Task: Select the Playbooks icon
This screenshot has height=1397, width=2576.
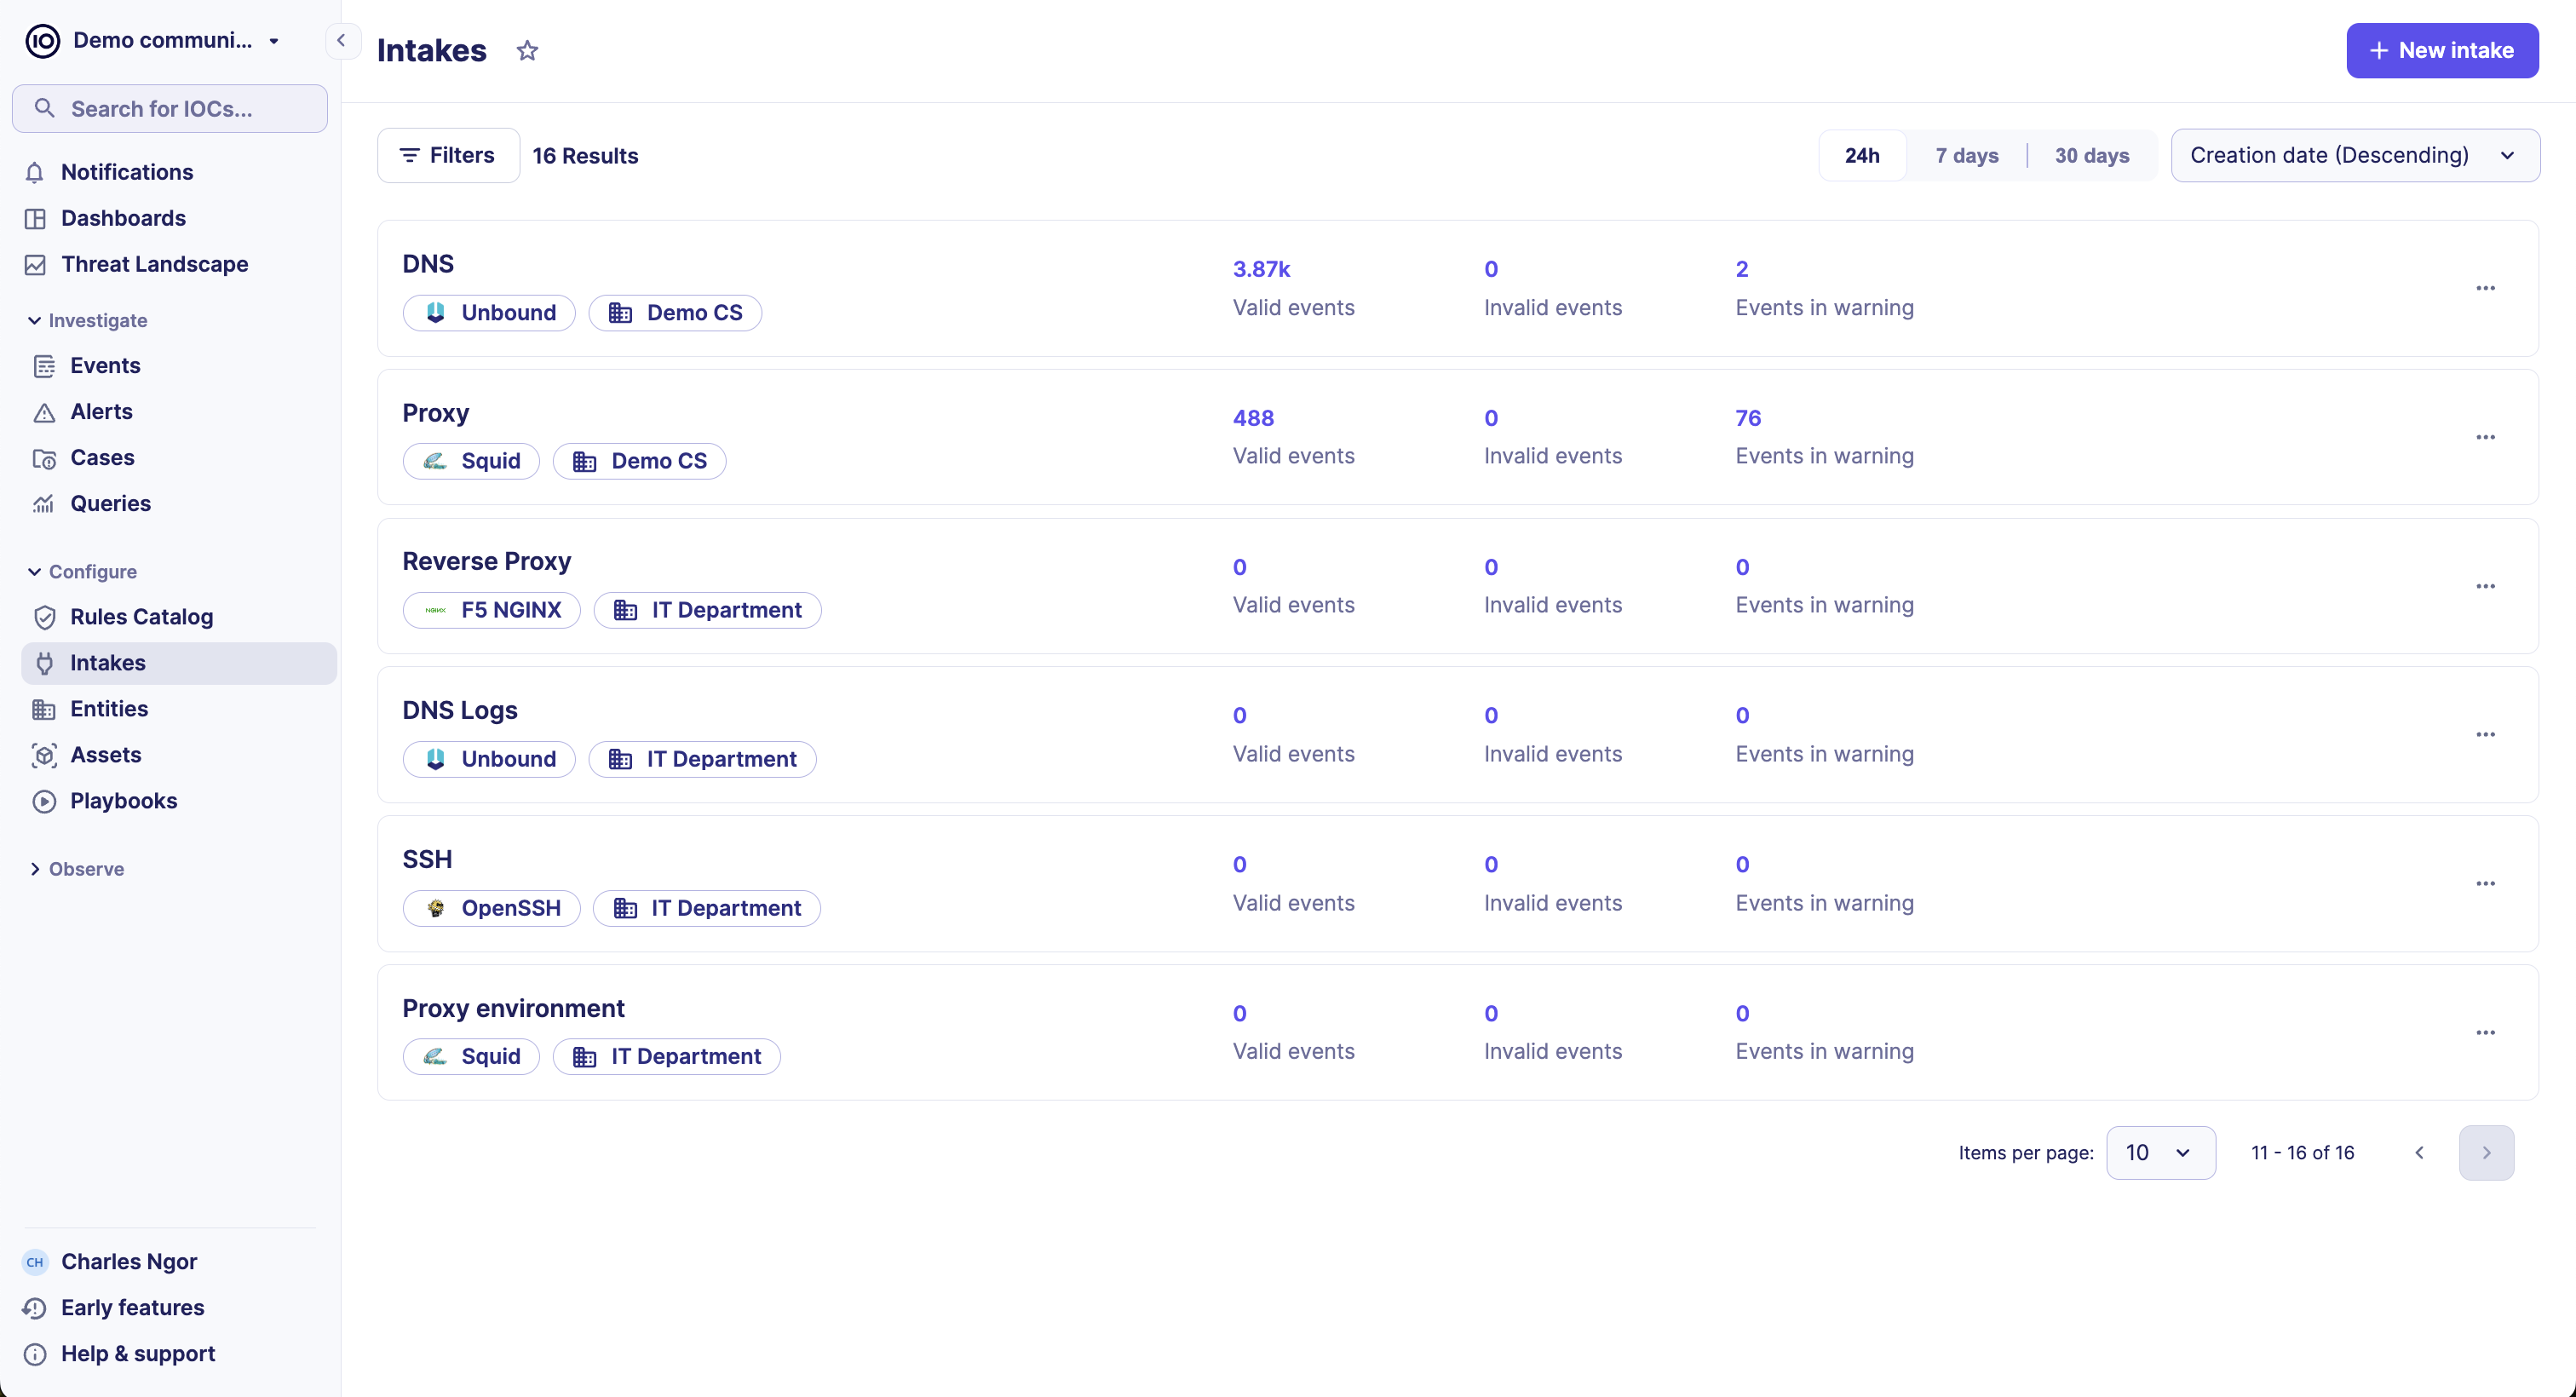Action: [45, 800]
